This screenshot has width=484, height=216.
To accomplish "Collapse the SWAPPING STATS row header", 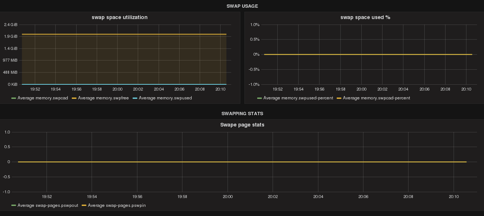I will pyautogui.click(x=242, y=114).
